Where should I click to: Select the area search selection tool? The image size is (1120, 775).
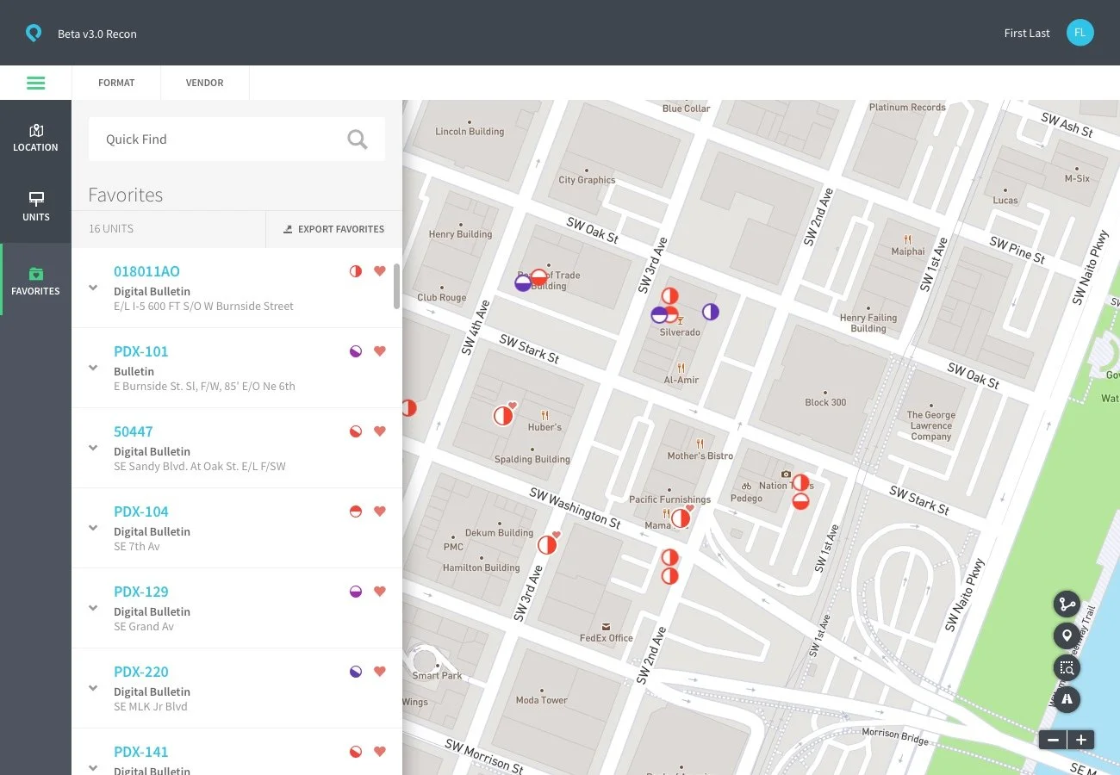pos(1067,667)
